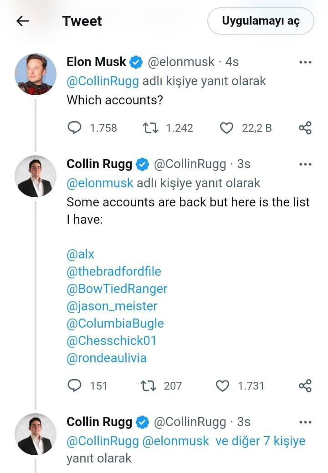Click Elon Musk's profile picture
The height and width of the screenshot is (473, 328).
point(36,74)
